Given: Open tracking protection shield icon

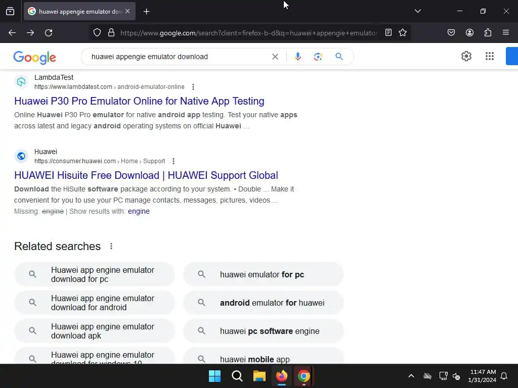Looking at the screenshot, I should 97,33.
